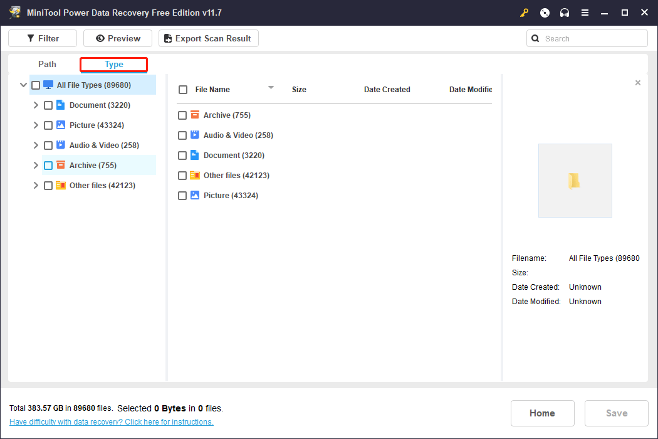Screen dimensions: 658x439
Task: Click the File Name sort arrow
Action: point(271,87)
